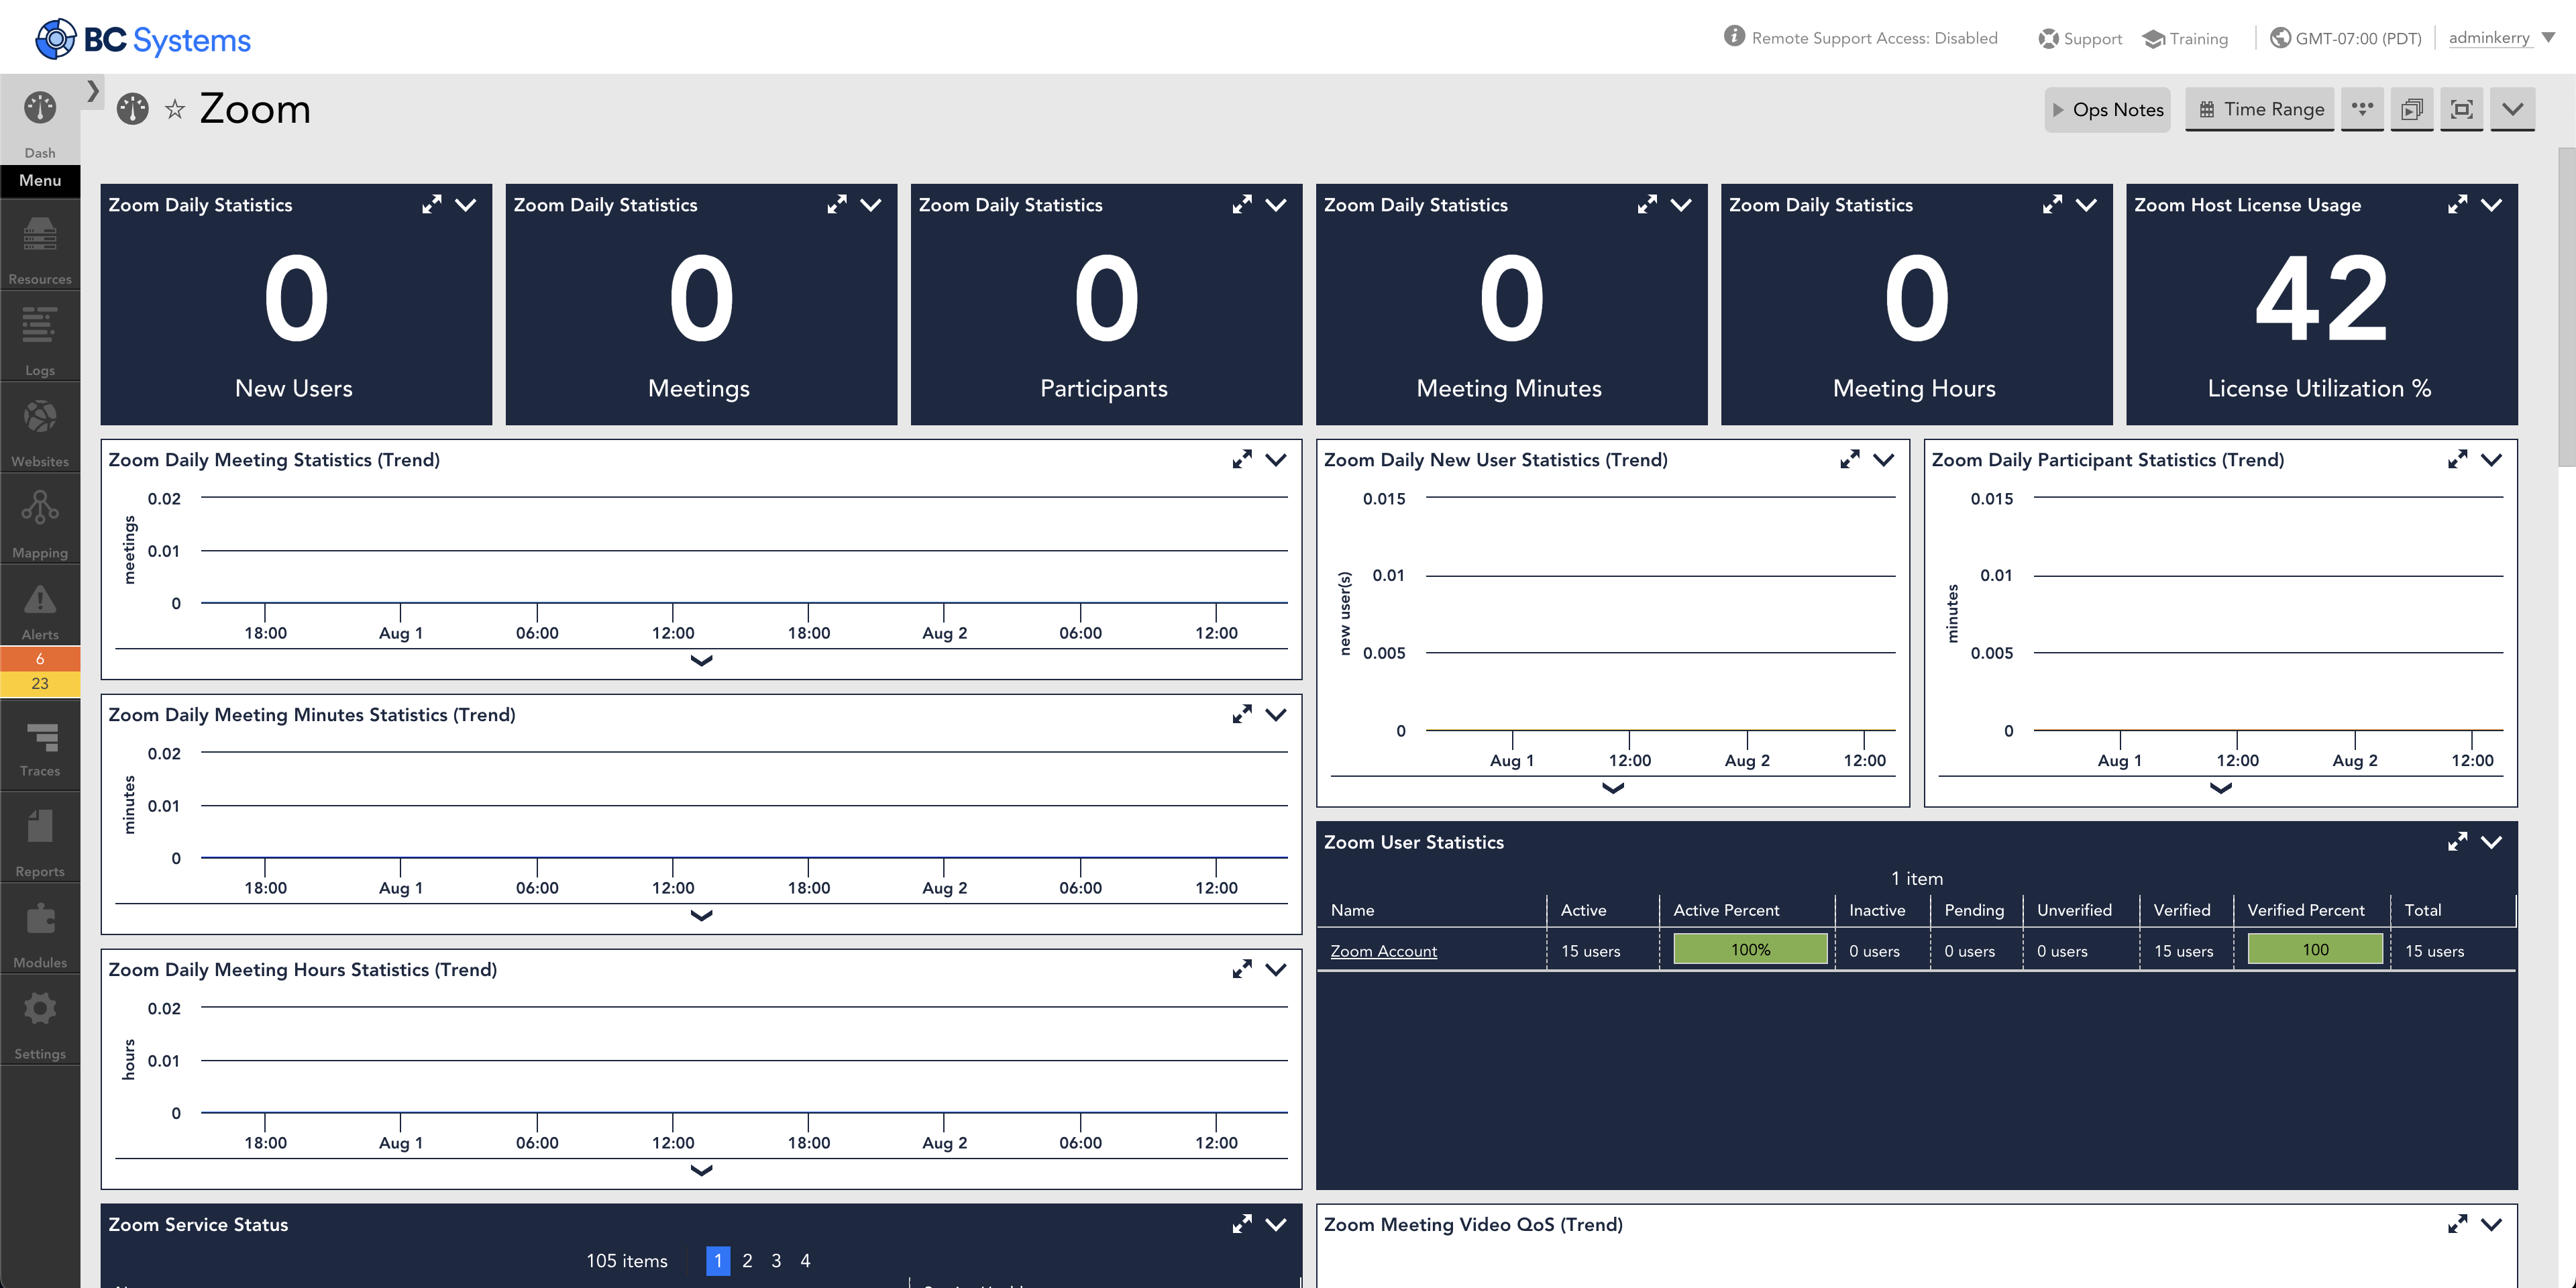This screenshot has width=2576, height=1288.
Task: Expand the Meeting Hours widget to full view
Action: 2051,204
